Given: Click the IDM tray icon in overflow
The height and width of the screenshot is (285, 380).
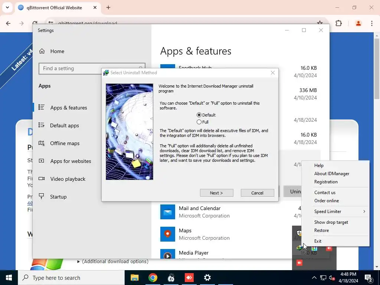Looking at the screenshot, I should pos(299,248).
